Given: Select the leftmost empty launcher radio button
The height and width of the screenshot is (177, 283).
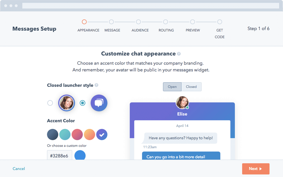Looking at the screenshot, I should point(50,103).
